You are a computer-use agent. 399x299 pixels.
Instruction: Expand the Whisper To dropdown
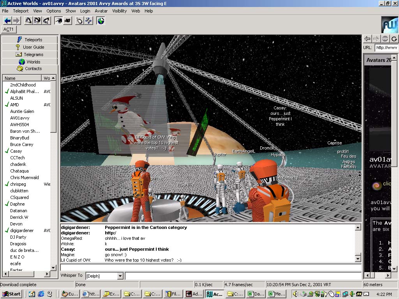tap(120, 276)
